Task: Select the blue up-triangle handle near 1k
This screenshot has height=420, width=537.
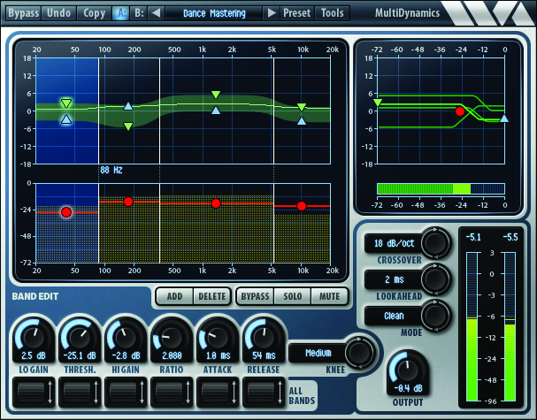Action: 216,111
